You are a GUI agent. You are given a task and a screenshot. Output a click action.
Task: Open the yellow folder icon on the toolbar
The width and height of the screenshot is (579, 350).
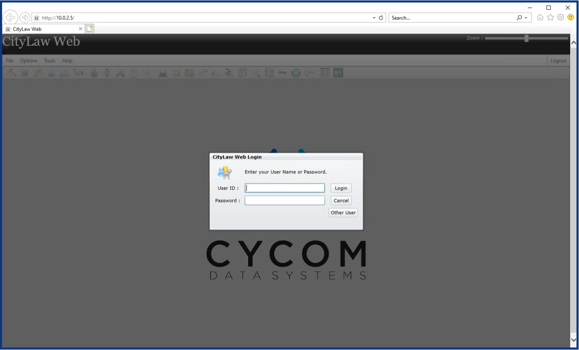[176, 72]
